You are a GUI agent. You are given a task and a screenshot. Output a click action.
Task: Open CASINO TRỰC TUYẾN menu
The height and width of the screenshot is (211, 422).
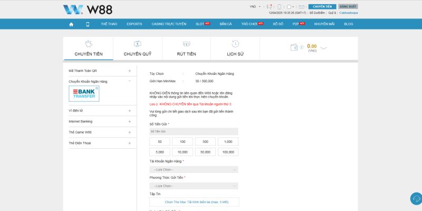point(169,24)
